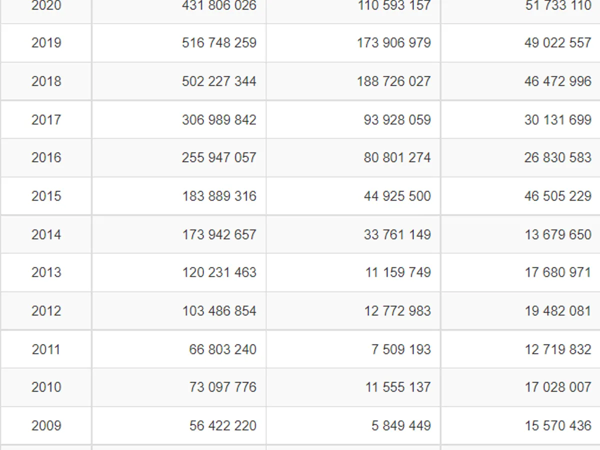Click the cell containing 255 947 057
The height and width of the screenshot is (450, 600).
point(219,158)
